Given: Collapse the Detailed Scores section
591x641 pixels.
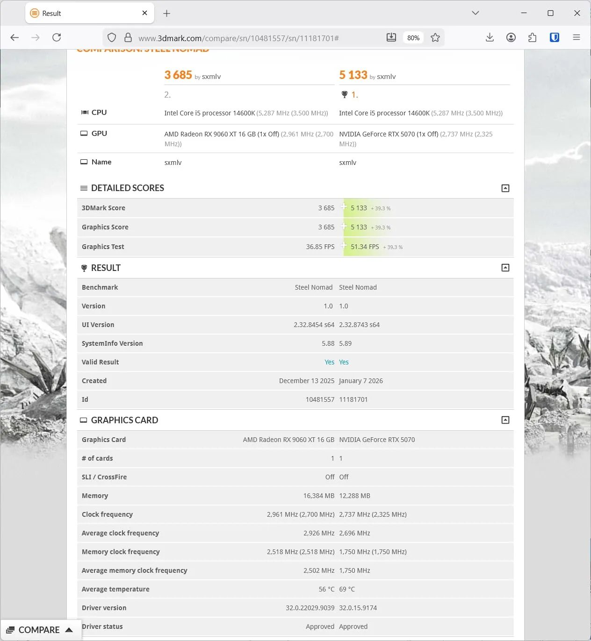Looking at the screenshot, I should click(x=505, y=188).
